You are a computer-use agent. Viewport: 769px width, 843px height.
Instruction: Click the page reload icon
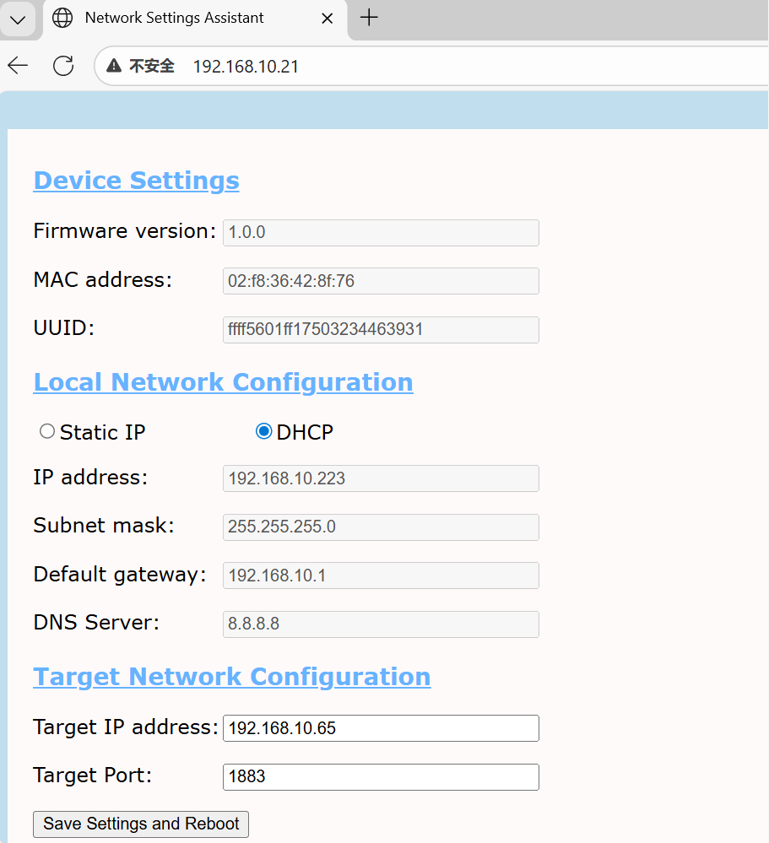[63, 65]
